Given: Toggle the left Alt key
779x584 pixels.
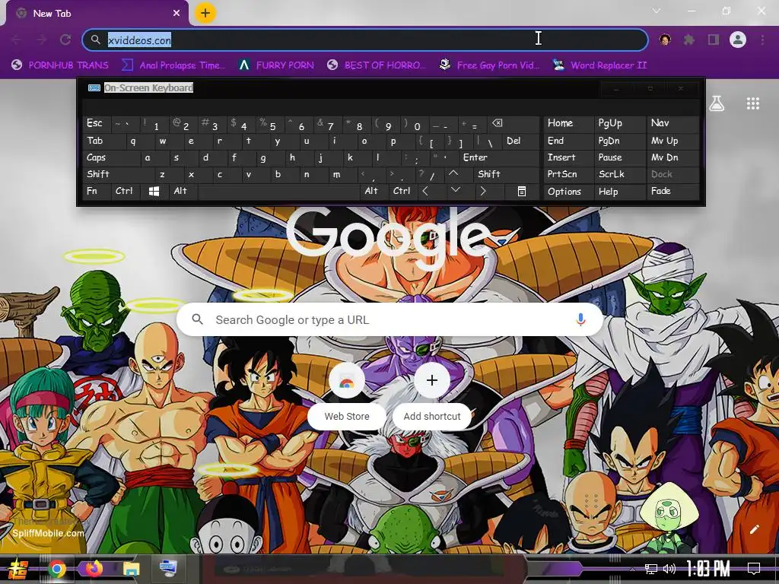Looking at the screenshot, I should click(183, 191).
